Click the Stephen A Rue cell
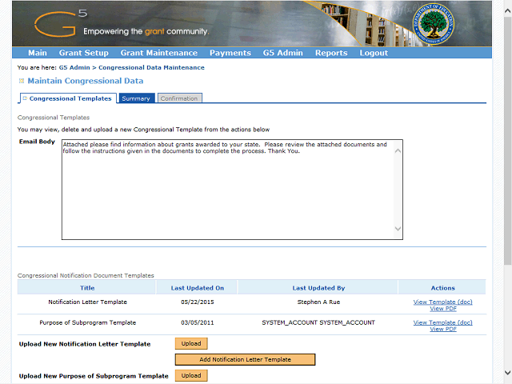Image resolution: width=512 pixels, height=384 pixels. pos(318,302)
